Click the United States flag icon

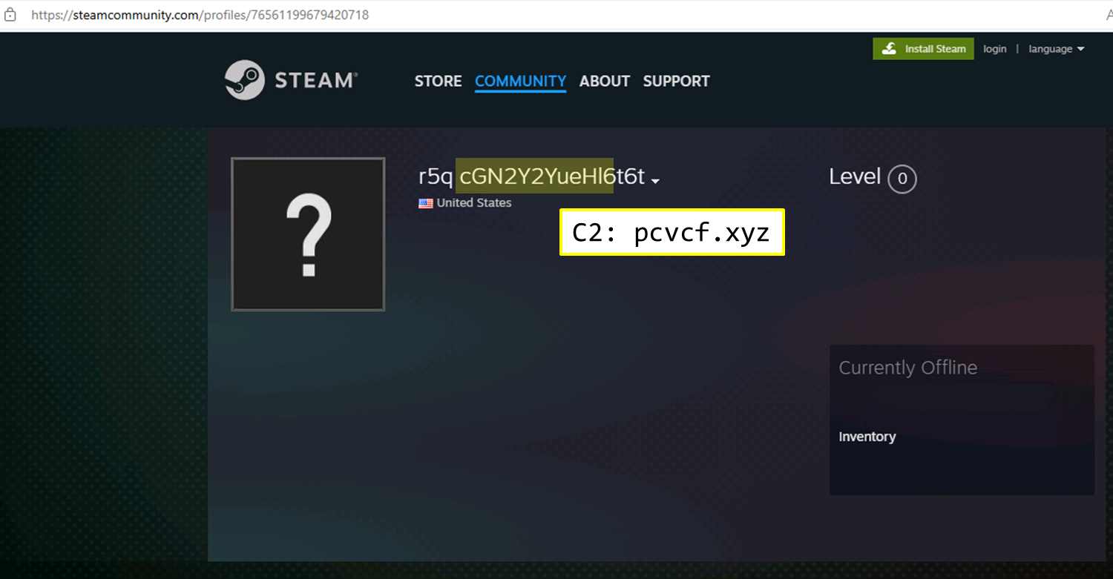[425, 203]
